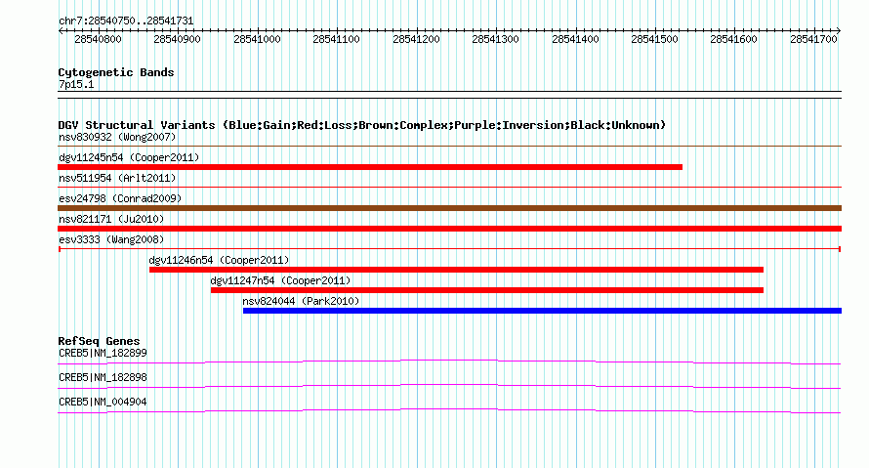Click the 7p15.1 band label

click(x=76, y=84)
